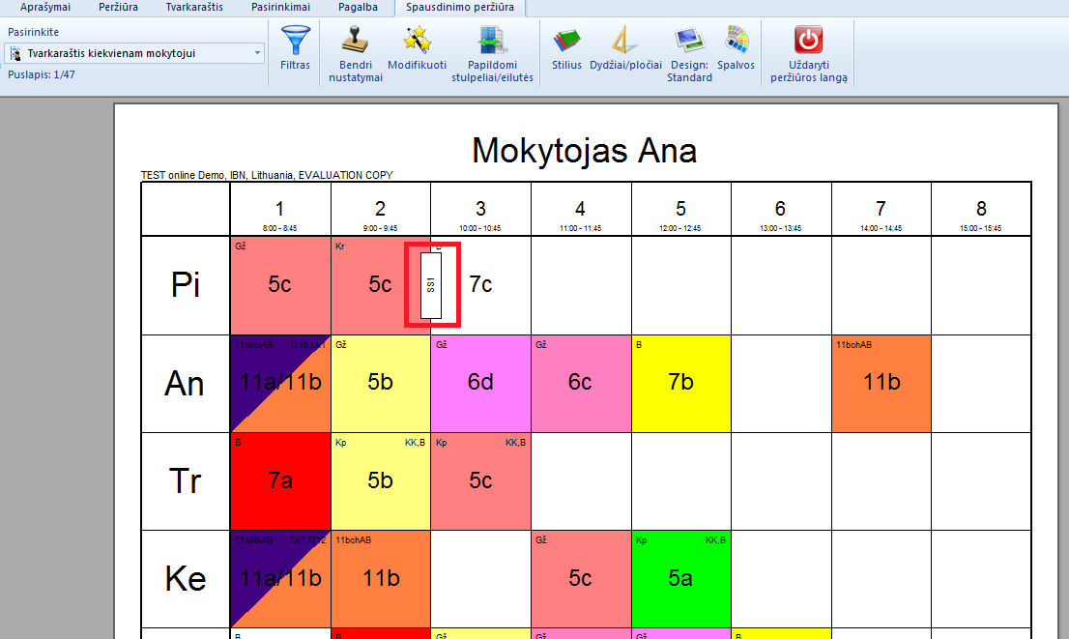Open the Pasirinkimai tab
The width and height of the screenshot is (1069, 639).
click(281, 7)
